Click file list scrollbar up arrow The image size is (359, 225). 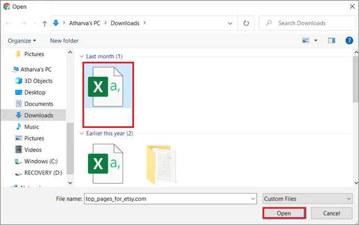point(356,53)
